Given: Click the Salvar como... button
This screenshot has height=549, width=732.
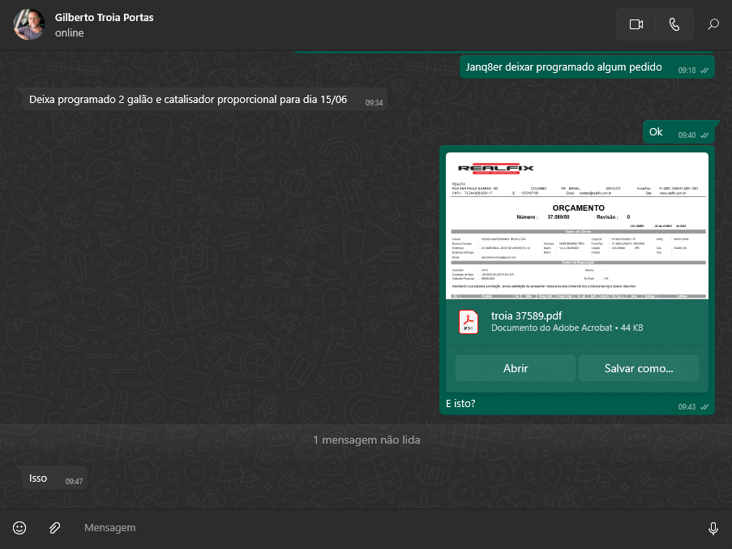Looking at the screenshot, I should (638, 368).
